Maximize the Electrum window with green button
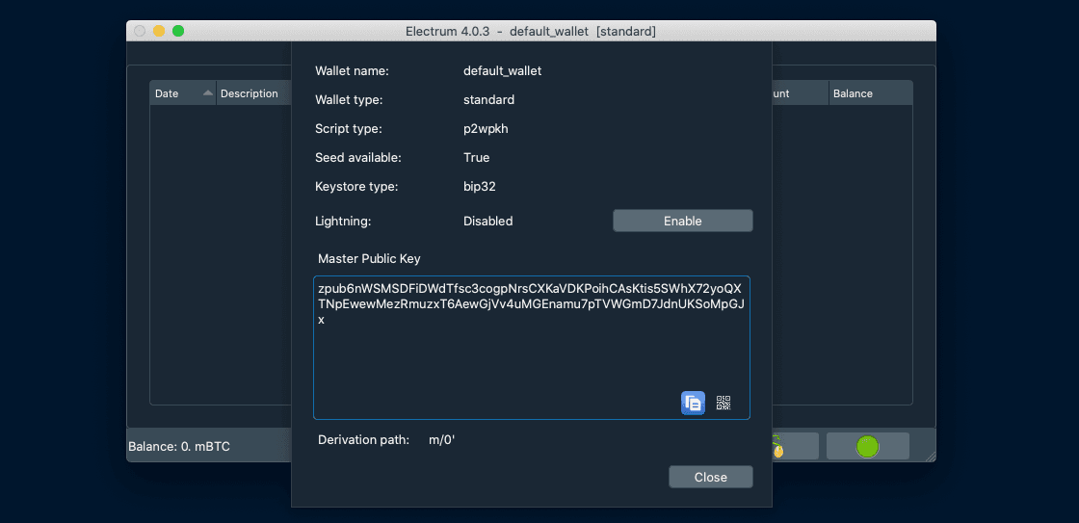The image size is (1079, 523). 178,31
